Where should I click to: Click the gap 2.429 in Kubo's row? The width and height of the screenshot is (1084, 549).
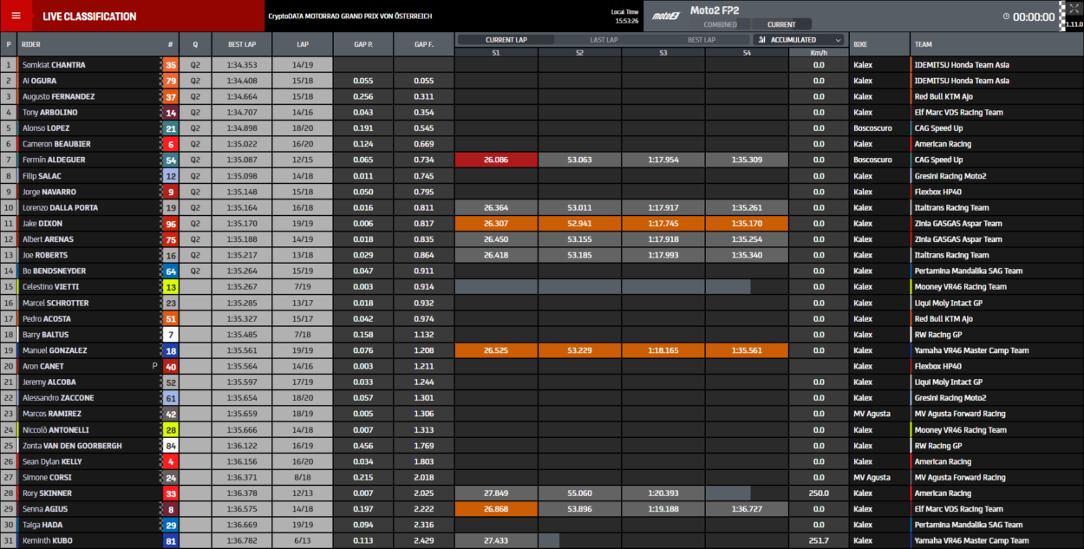[424, 541]
